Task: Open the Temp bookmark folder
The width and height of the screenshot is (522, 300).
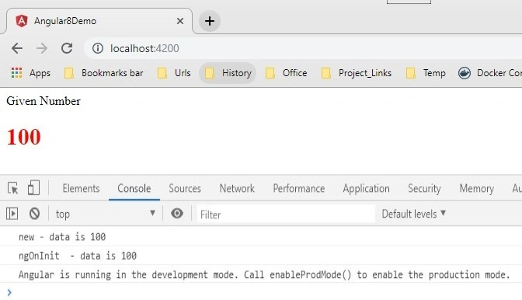Action: click(426, 72)
